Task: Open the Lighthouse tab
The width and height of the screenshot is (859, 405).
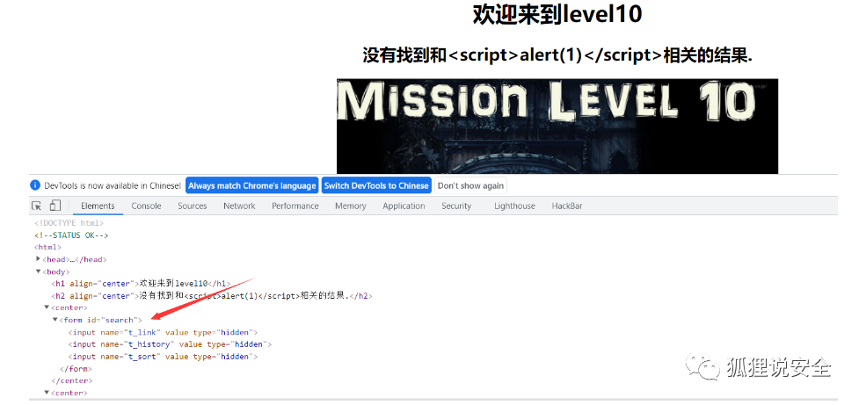Action: point(514,206)
